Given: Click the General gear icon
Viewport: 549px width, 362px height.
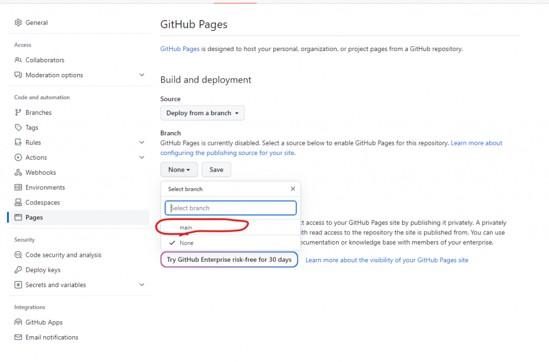Looking at the screenshot, I should tap(18, 23).
